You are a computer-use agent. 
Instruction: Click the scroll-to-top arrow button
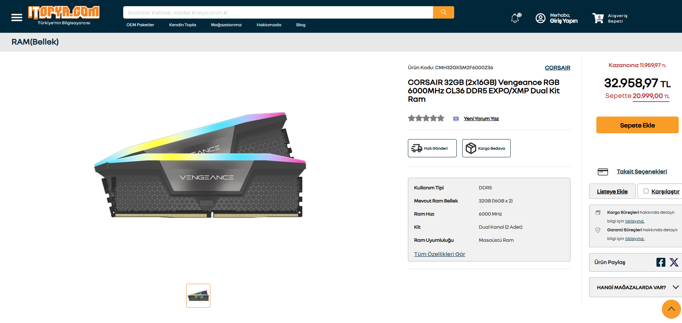point(671,309)
